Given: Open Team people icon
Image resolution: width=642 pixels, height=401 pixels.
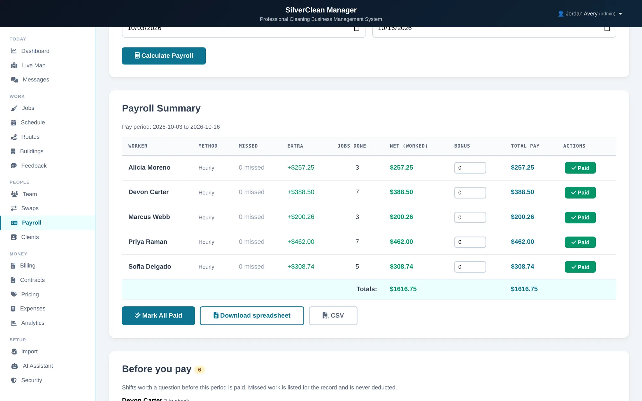Looking at the screenshot, I should pyautogui.click(x=14, y=194).
